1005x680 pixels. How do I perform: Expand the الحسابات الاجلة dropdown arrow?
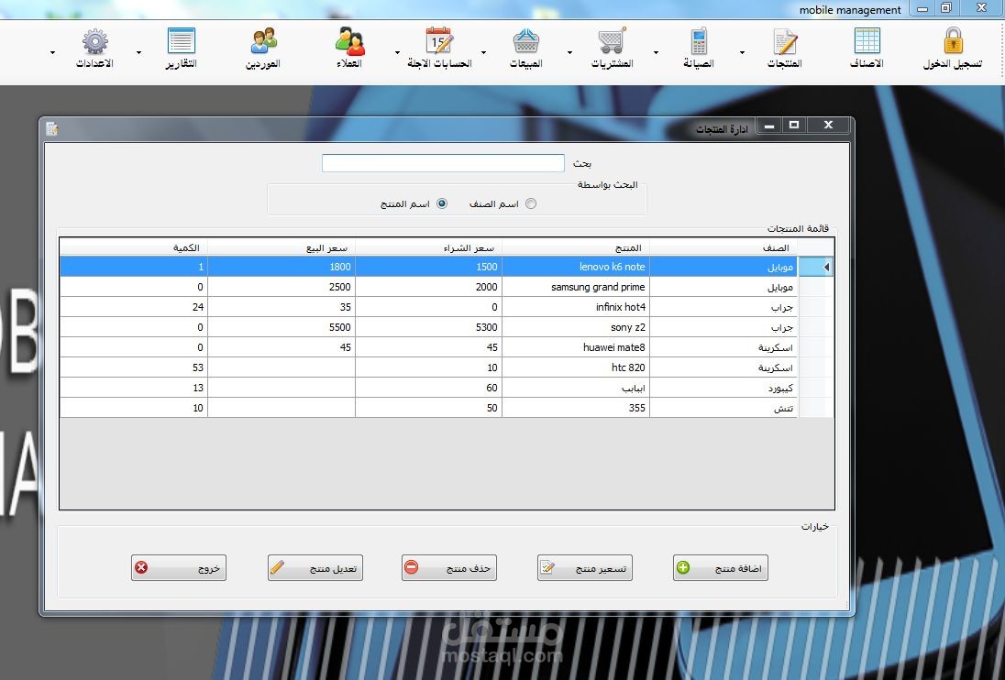pos(397,52)
